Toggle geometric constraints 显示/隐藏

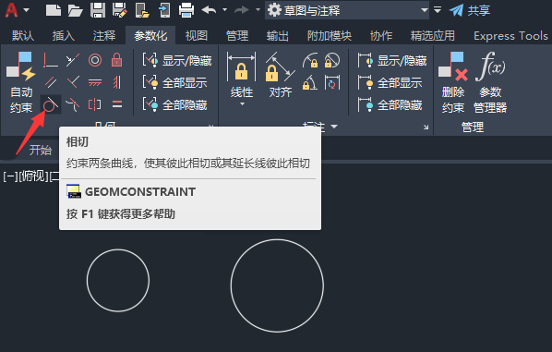pyautogui.click(x=176, y=61)
